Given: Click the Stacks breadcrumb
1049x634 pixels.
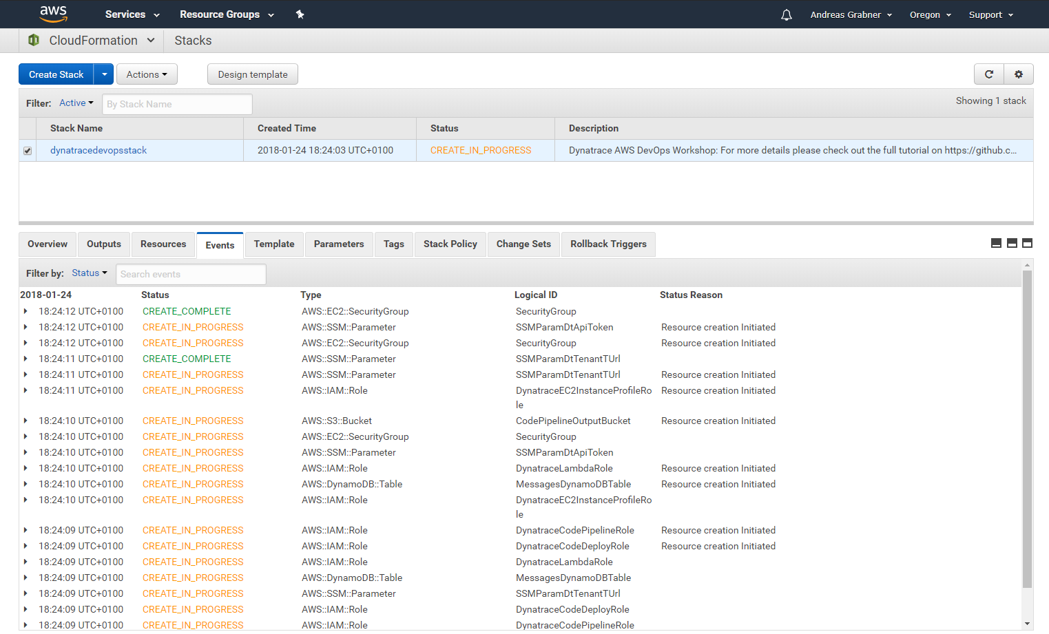Looking at the screenshot, I should point(193,41).
